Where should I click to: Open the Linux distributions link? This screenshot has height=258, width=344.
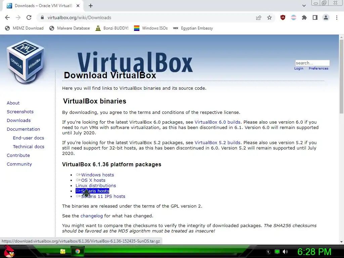click(x=96, y=185)
